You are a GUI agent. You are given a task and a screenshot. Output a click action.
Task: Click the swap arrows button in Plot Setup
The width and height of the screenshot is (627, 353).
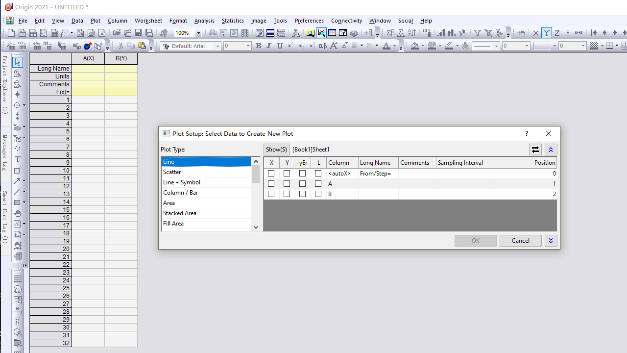[x=535, y=150]
